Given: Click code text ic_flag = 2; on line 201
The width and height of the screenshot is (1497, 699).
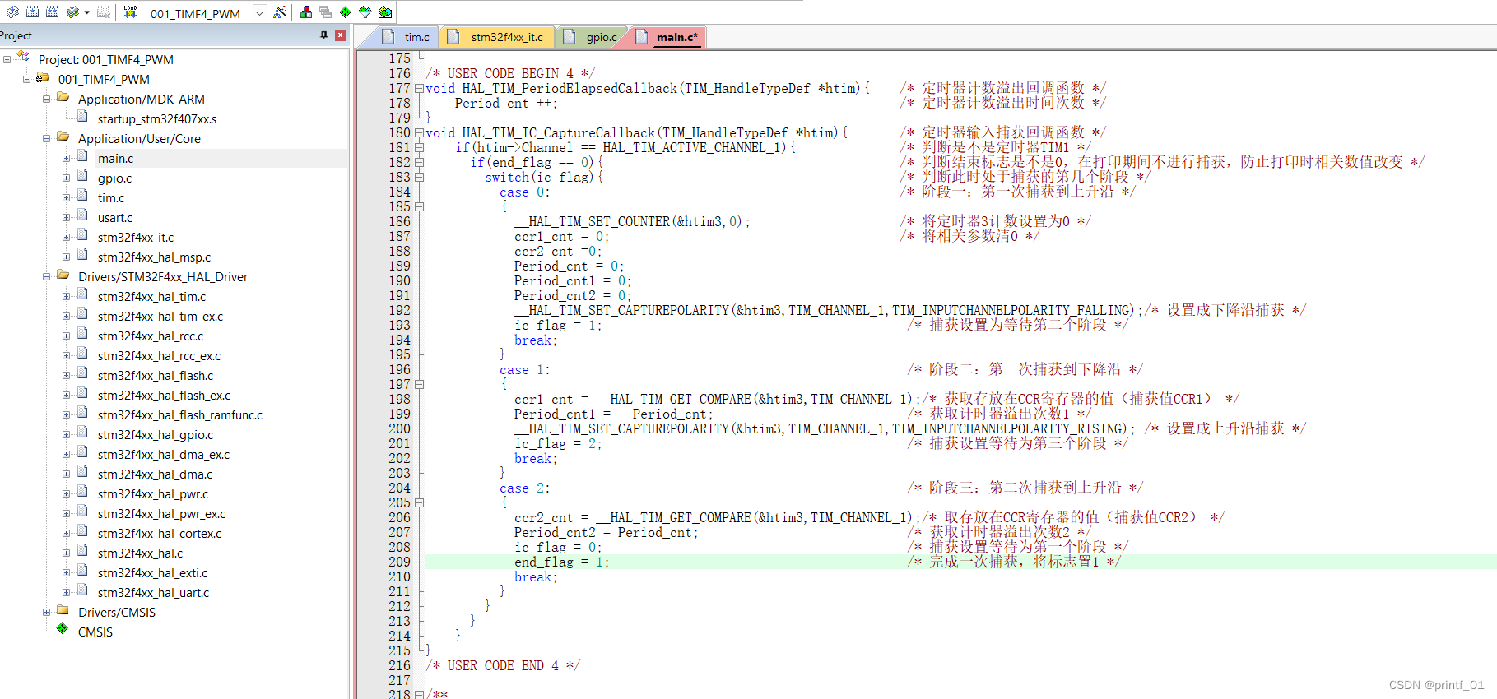Looking at the screenshot, I should pyautogui.click(x=558, y=444).
